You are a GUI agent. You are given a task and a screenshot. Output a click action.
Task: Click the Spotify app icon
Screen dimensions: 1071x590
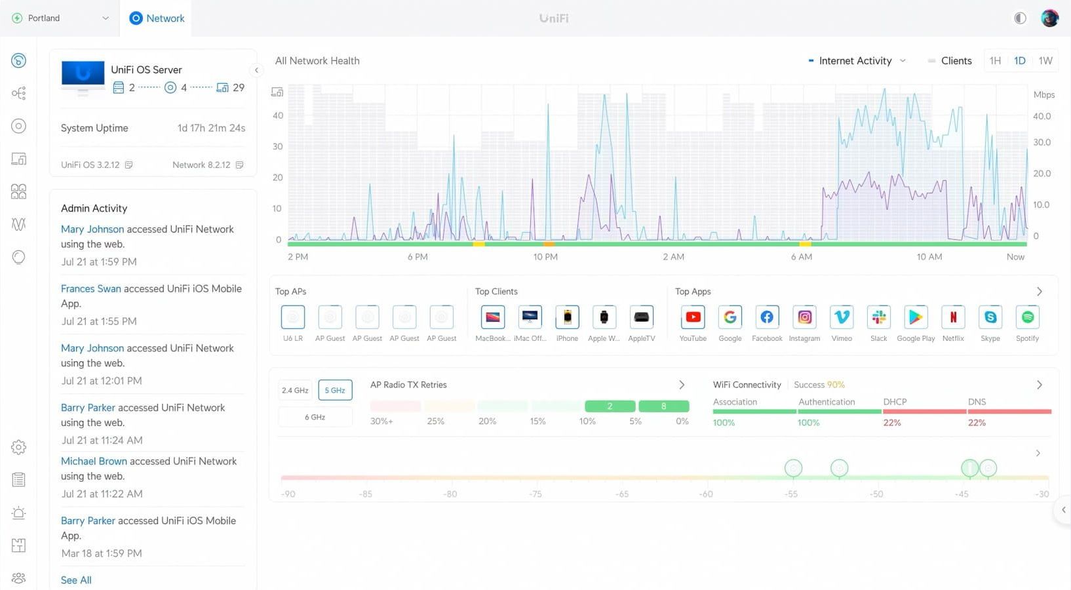(x=1028, y=317)
